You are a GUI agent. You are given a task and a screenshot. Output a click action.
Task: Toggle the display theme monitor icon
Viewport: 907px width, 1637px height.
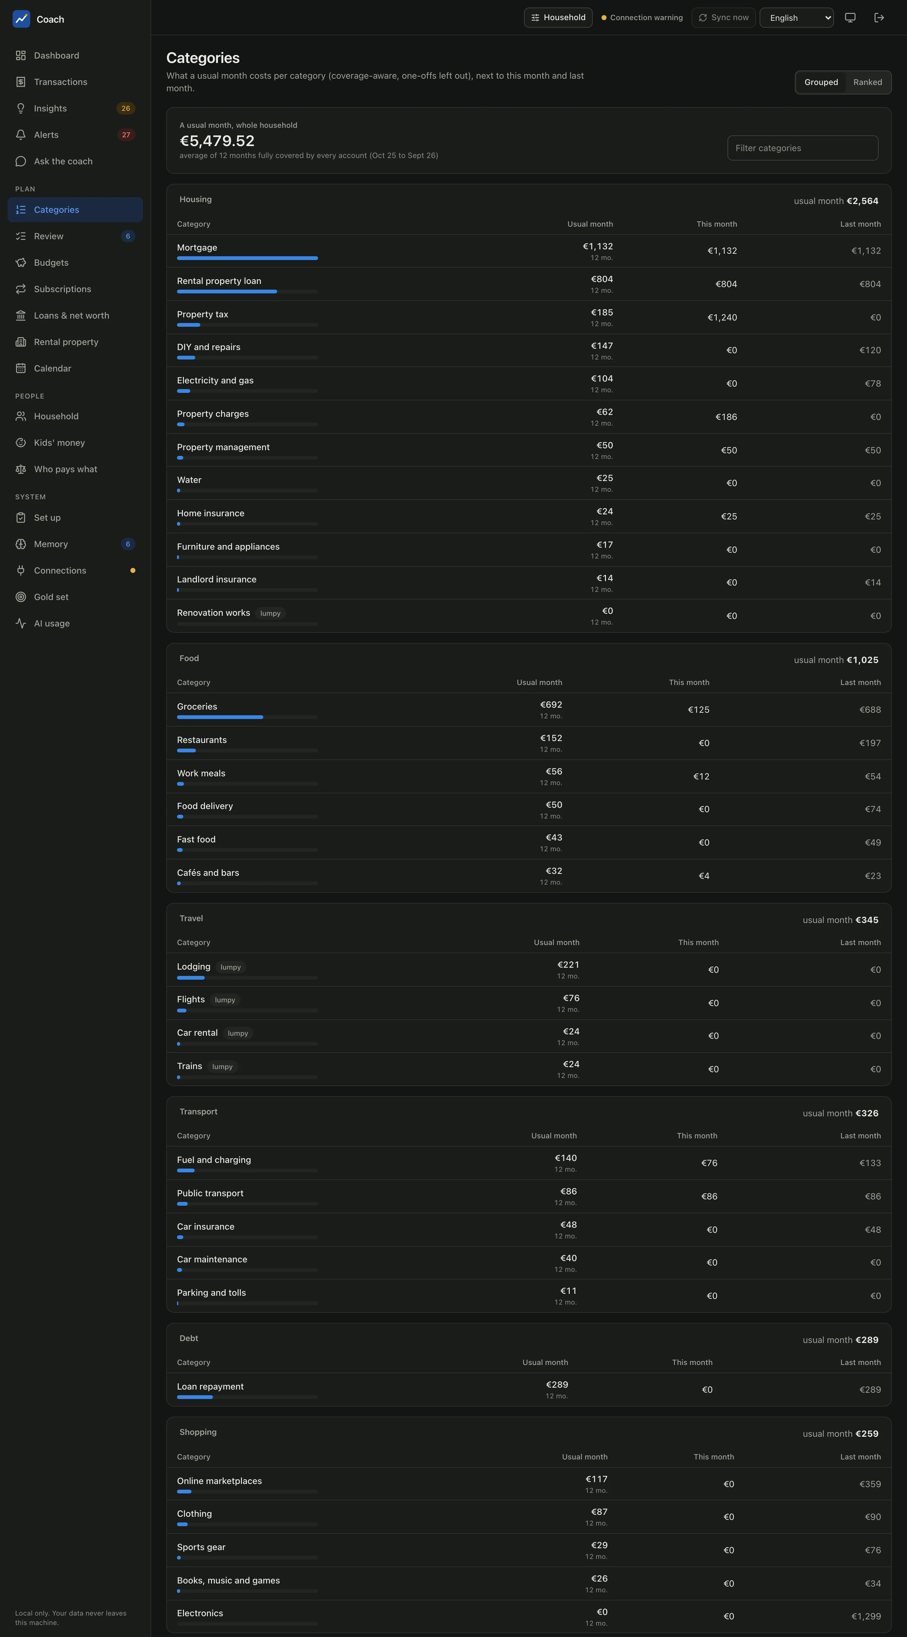850,18
